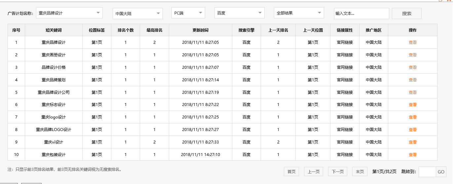Click the 第1页/共2页 page indicator

pyautogui.click(x=384, y=171)
